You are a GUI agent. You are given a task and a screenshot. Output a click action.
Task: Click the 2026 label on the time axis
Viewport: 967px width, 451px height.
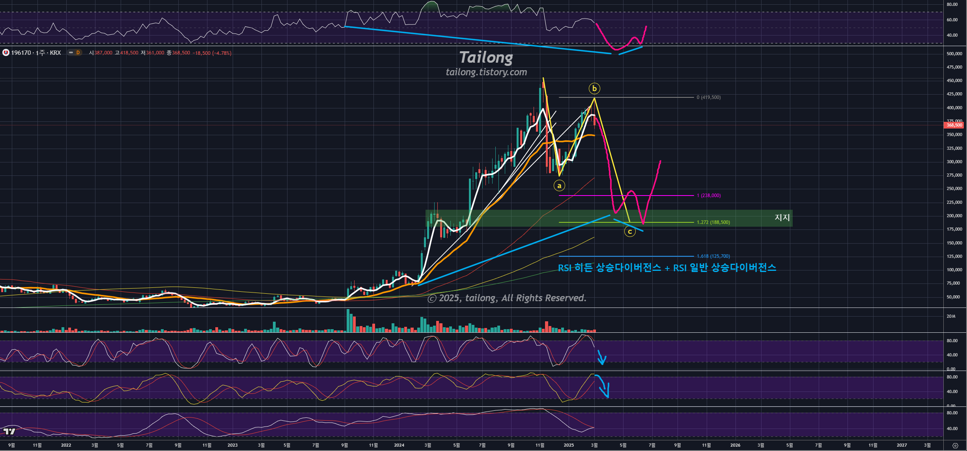click(x=735, y=445)
